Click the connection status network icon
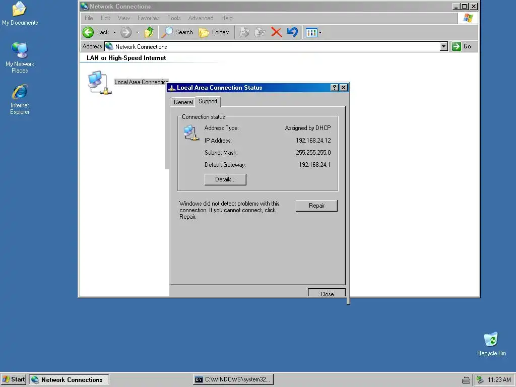The width and height of the screenshot is (516, 387). pyautogui.click(x=191, y=133)
